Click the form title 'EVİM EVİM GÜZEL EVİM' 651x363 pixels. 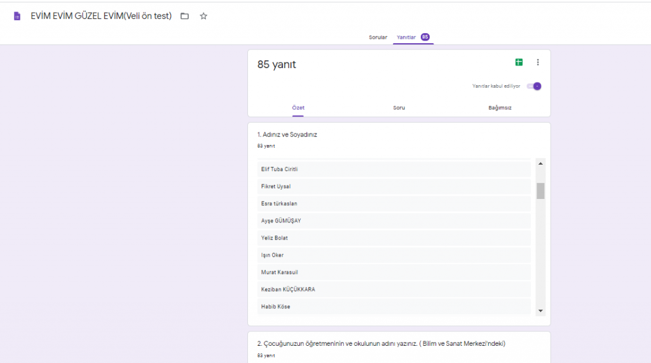tap(101, 17)
